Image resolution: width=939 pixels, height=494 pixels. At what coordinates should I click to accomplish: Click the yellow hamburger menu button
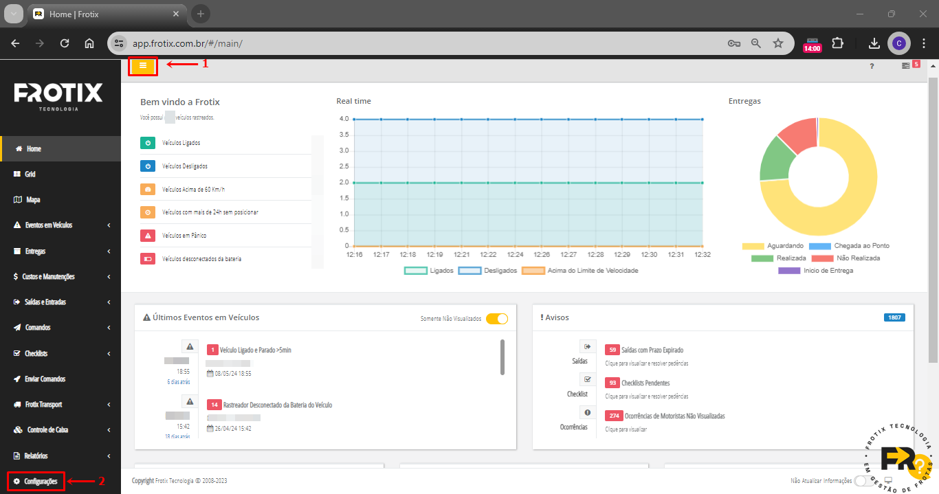click(143, 65)
